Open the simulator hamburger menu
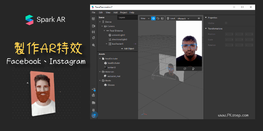This screenshot has width=263, height=131. point(199,19)
